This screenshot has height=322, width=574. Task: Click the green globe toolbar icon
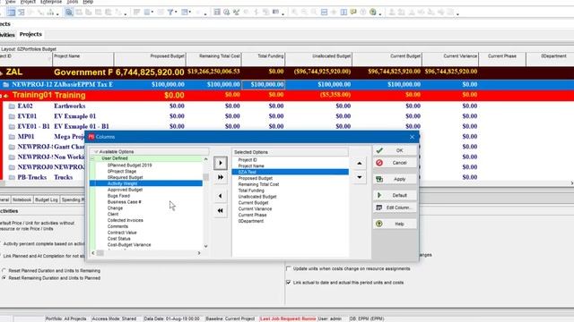coord(373,12)
